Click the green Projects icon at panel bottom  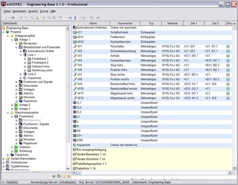(x=54, y=176)
